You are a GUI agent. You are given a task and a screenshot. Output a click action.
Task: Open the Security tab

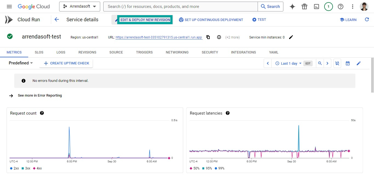coord(210,52)
